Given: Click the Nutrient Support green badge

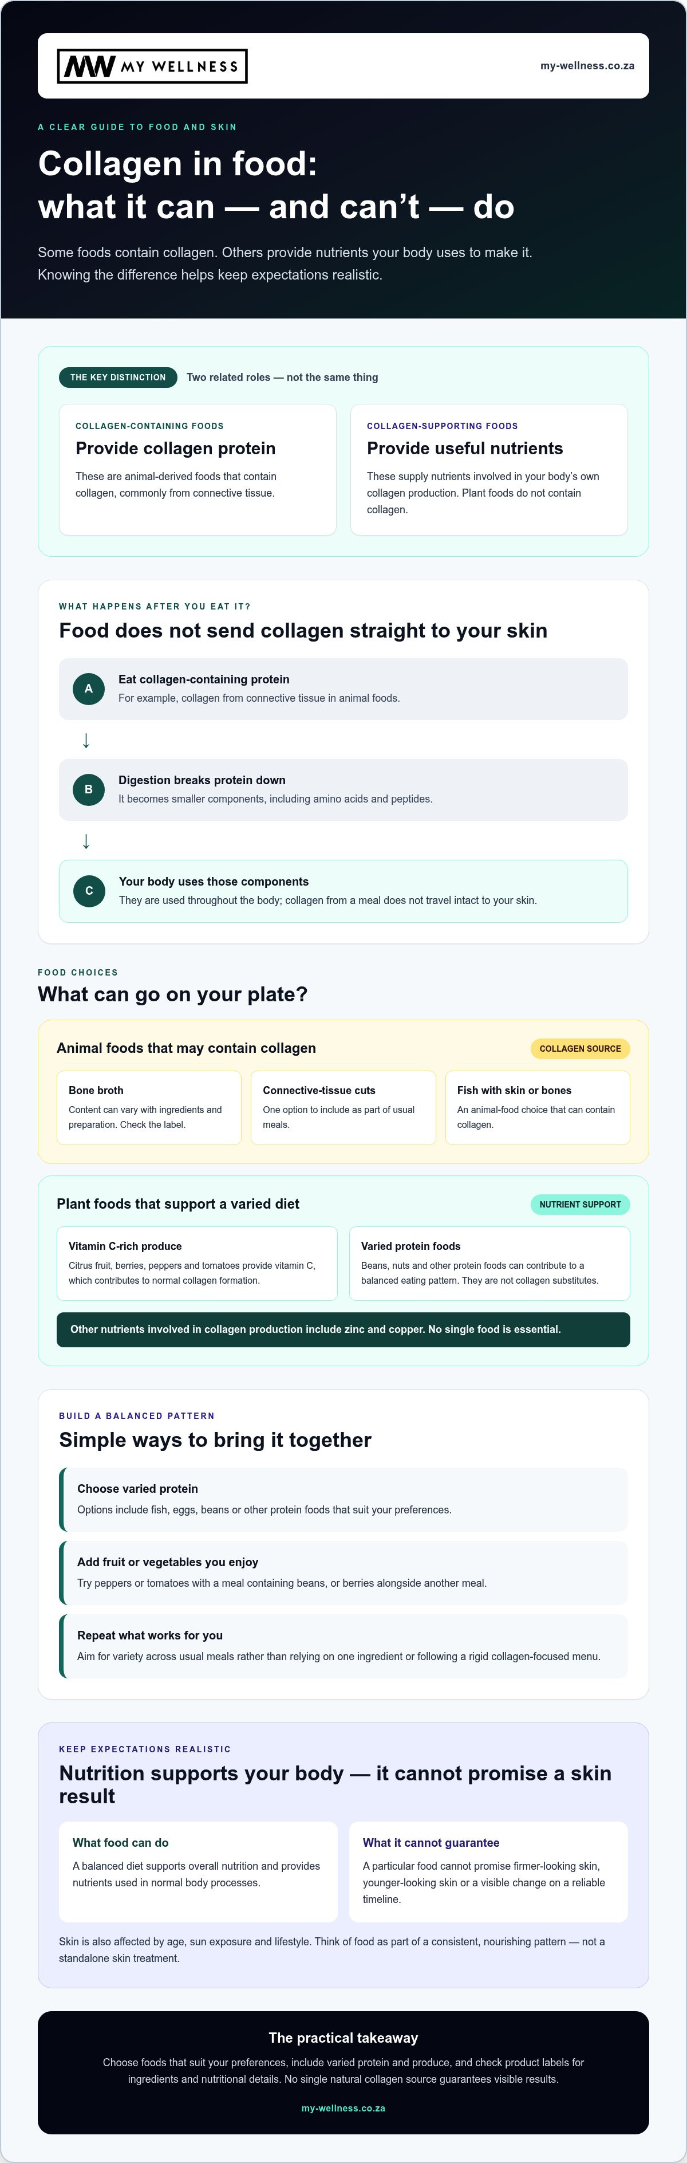Looking at the screenshot, I should point(581,1204).
